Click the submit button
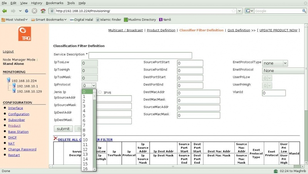 (63, 129)
